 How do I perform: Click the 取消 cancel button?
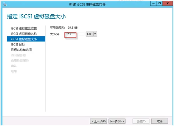coord(160,121)
